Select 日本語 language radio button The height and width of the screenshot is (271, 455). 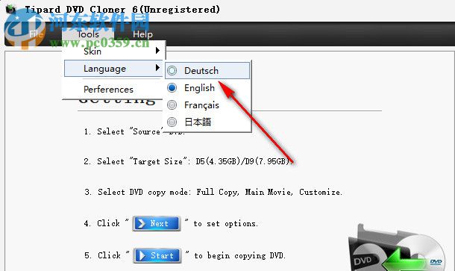click(172, 122)
